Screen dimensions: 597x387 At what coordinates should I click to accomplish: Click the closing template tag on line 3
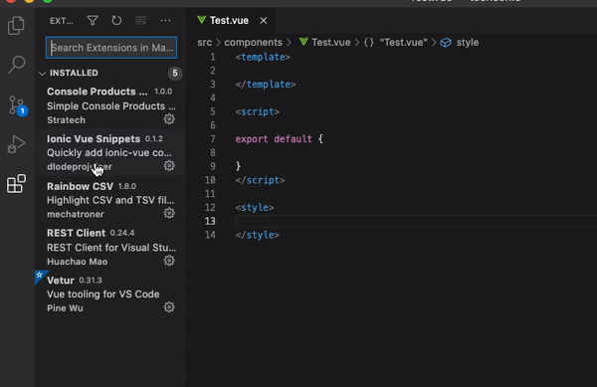[x=266, y=85]
